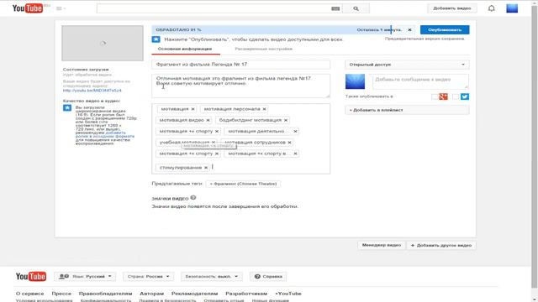Screen dimensions: 538x302
Task: Open footer link 'Правообладателям'
Action: [105, 294]
